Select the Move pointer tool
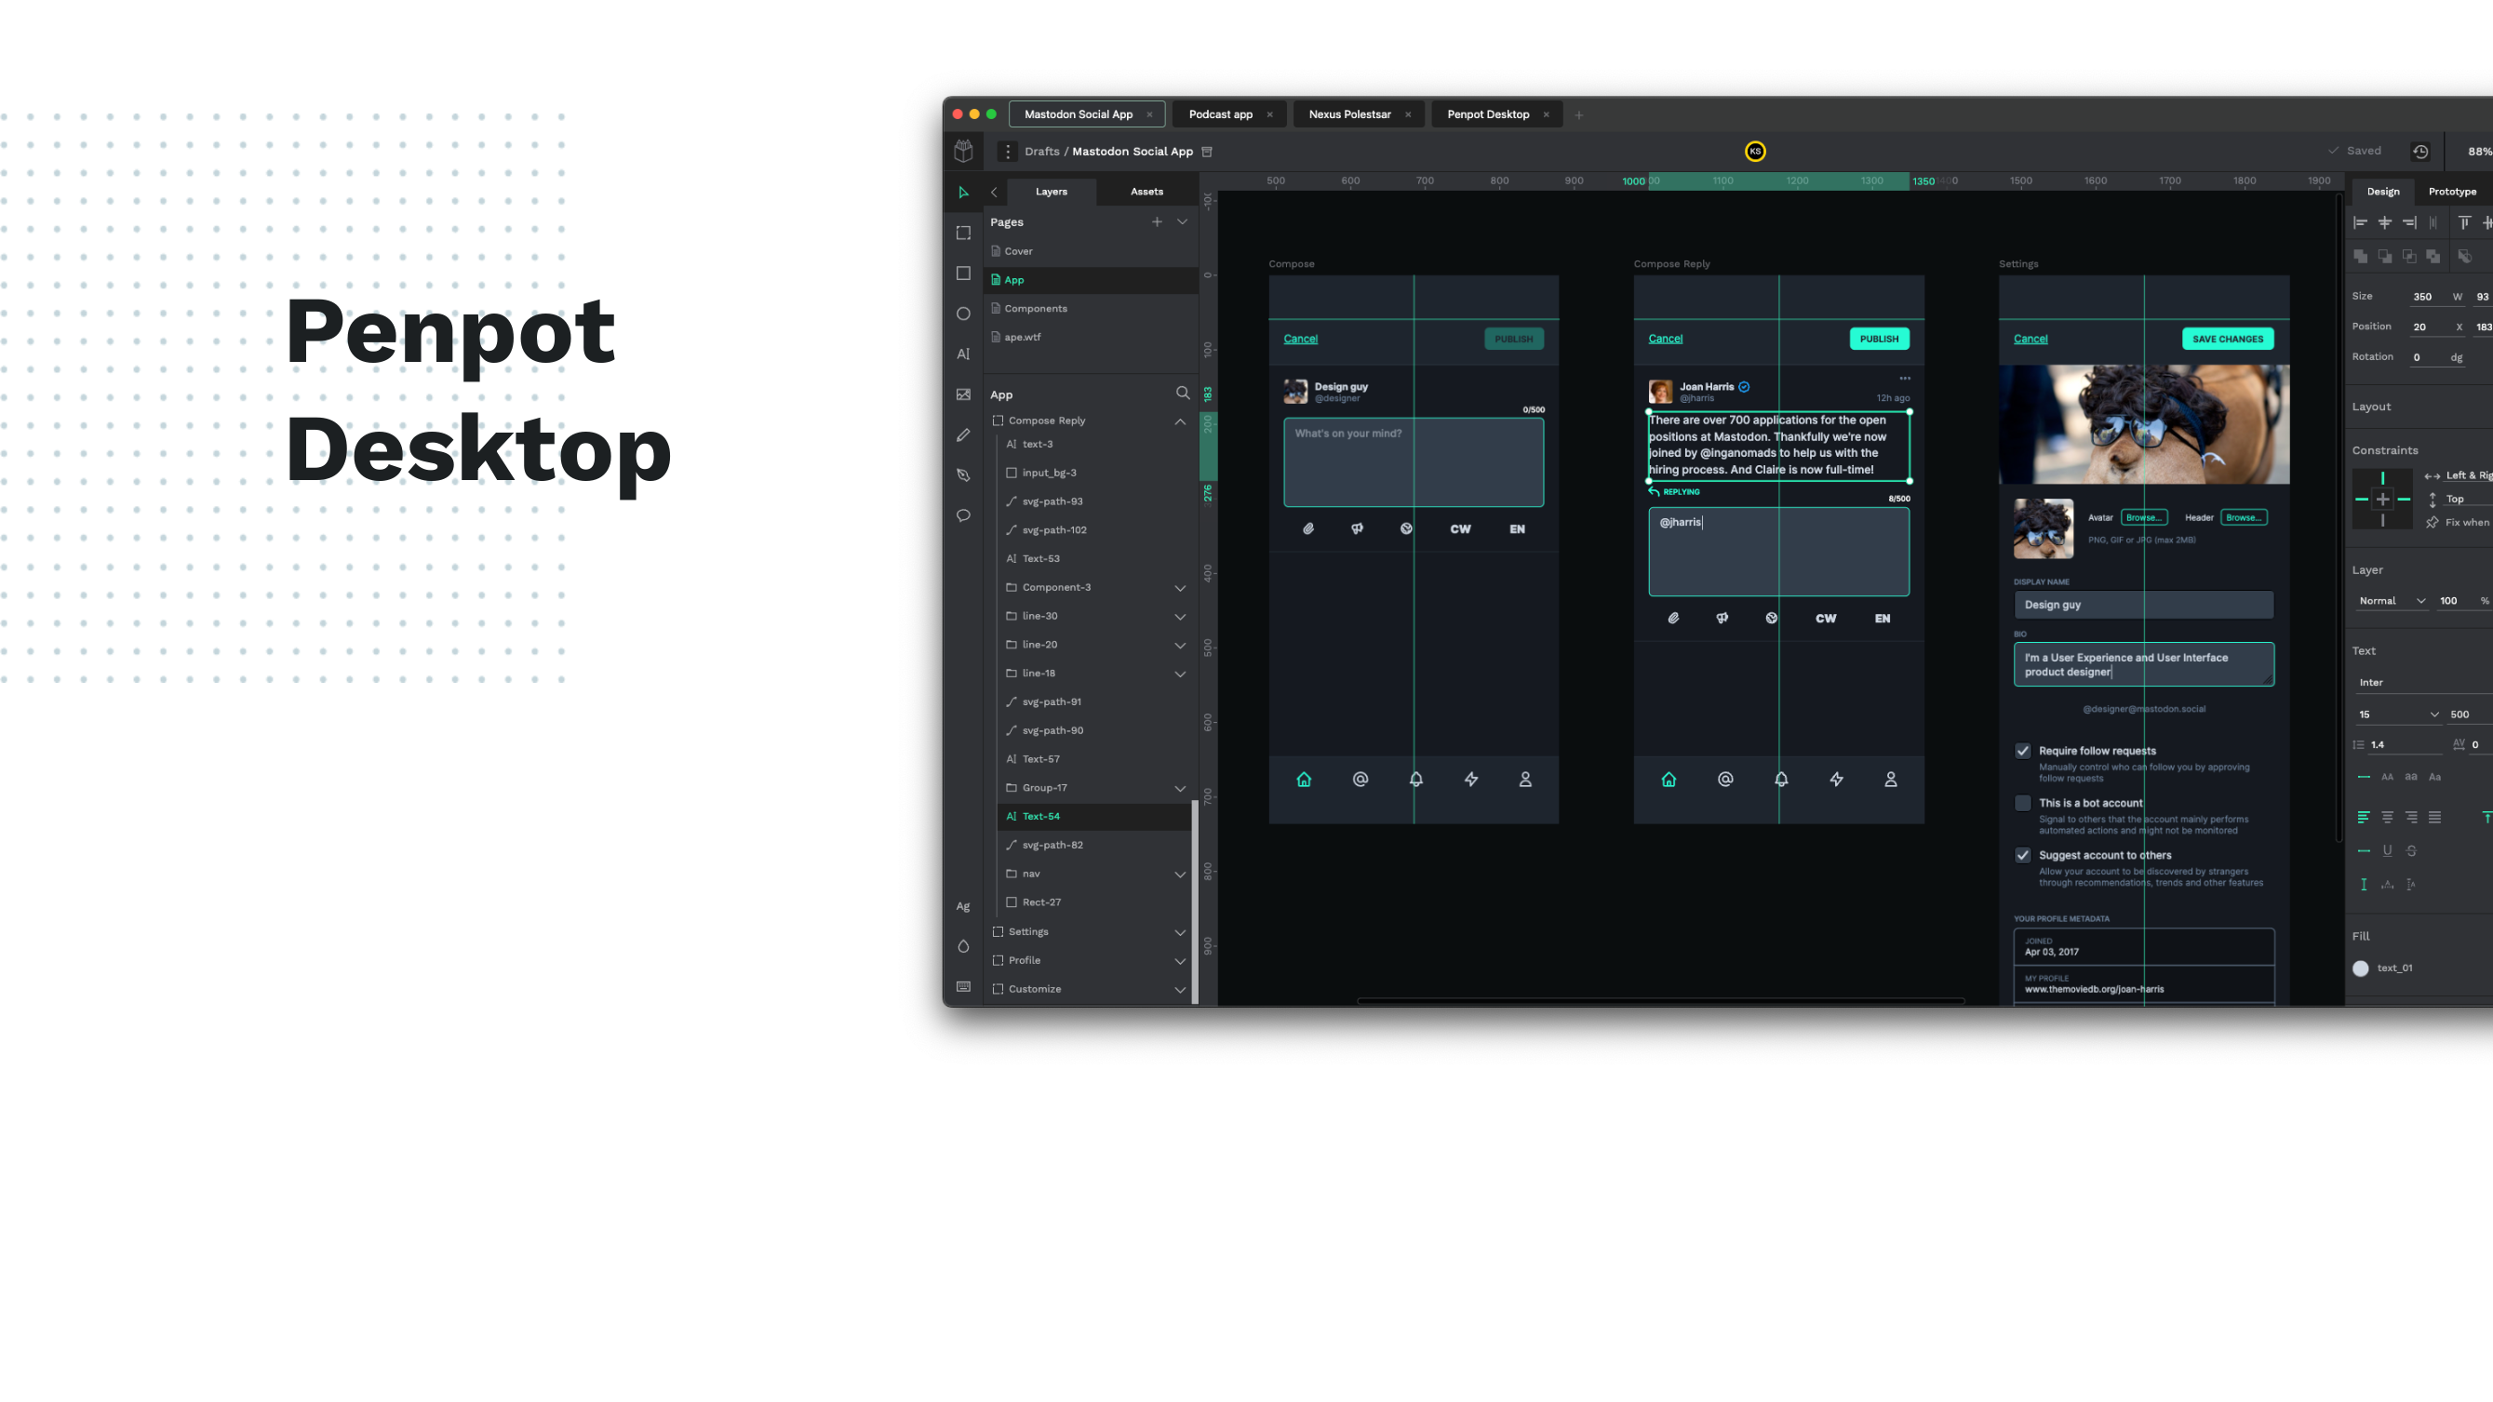The image size is (2493, 1402). point(963,192)
